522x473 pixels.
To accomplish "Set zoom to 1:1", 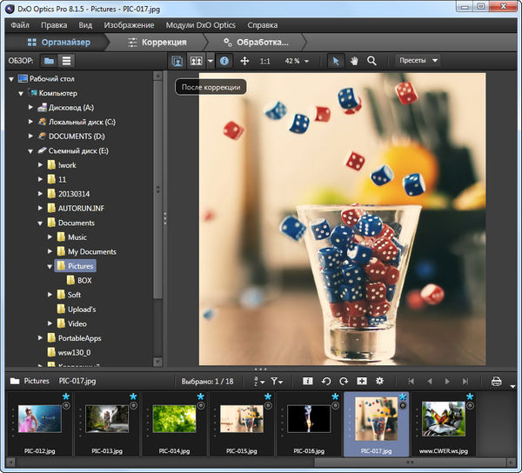I will (264, 61).
